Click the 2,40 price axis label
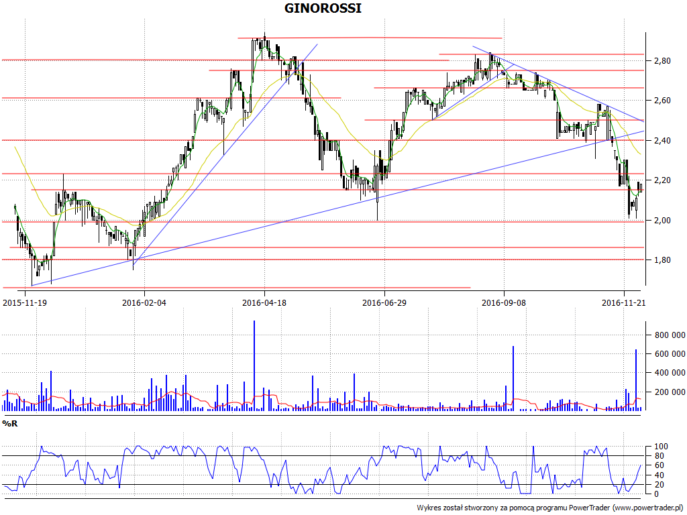The width and height of the screenshot is (687, 515). (x=662, y=141)
